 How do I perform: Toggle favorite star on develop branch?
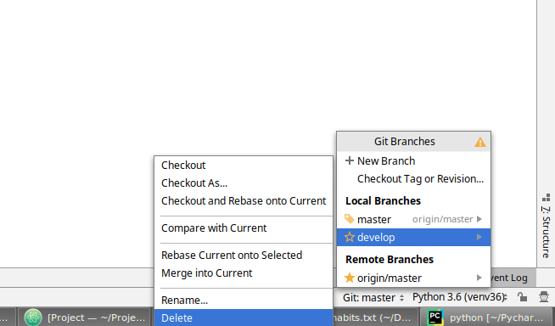click(350, 237)
